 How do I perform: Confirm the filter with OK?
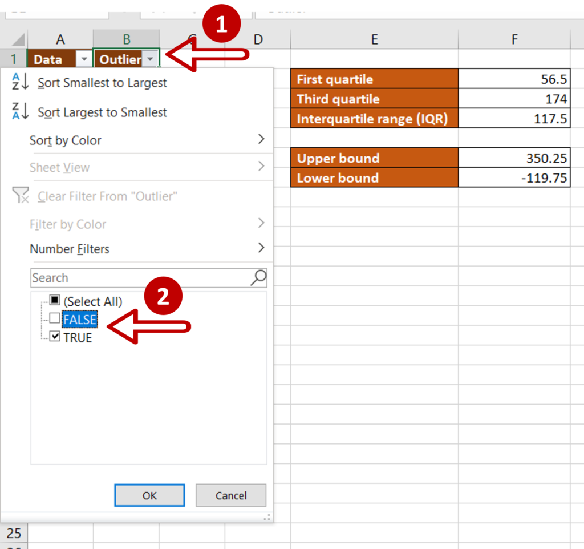coord(149,495)
